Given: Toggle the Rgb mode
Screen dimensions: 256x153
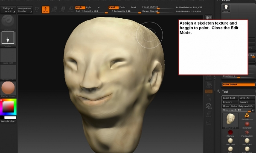Looking at the screenshot, I should (x=88, y=8).
